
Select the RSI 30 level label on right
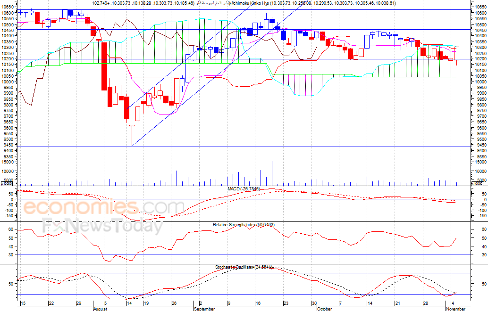(475, 254)
